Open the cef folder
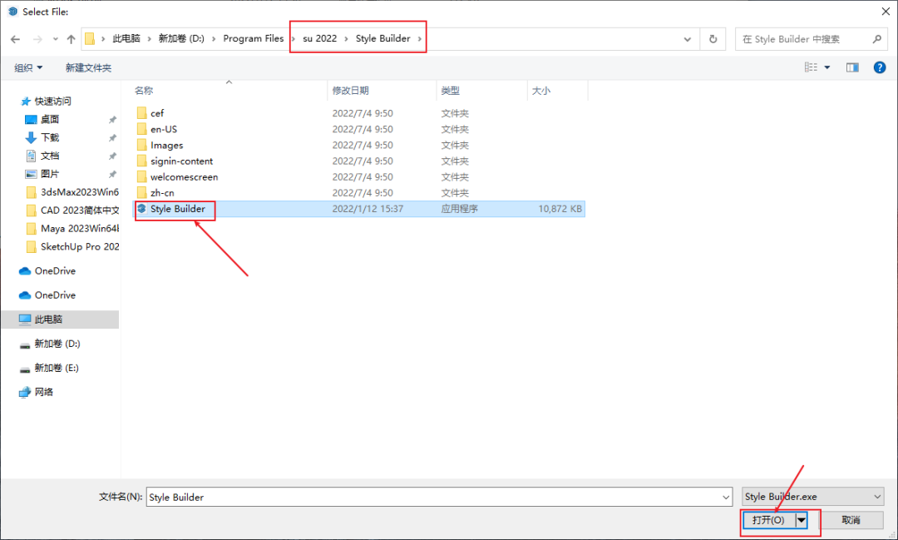Screen dimensions: 898x540 coord(157,113)
